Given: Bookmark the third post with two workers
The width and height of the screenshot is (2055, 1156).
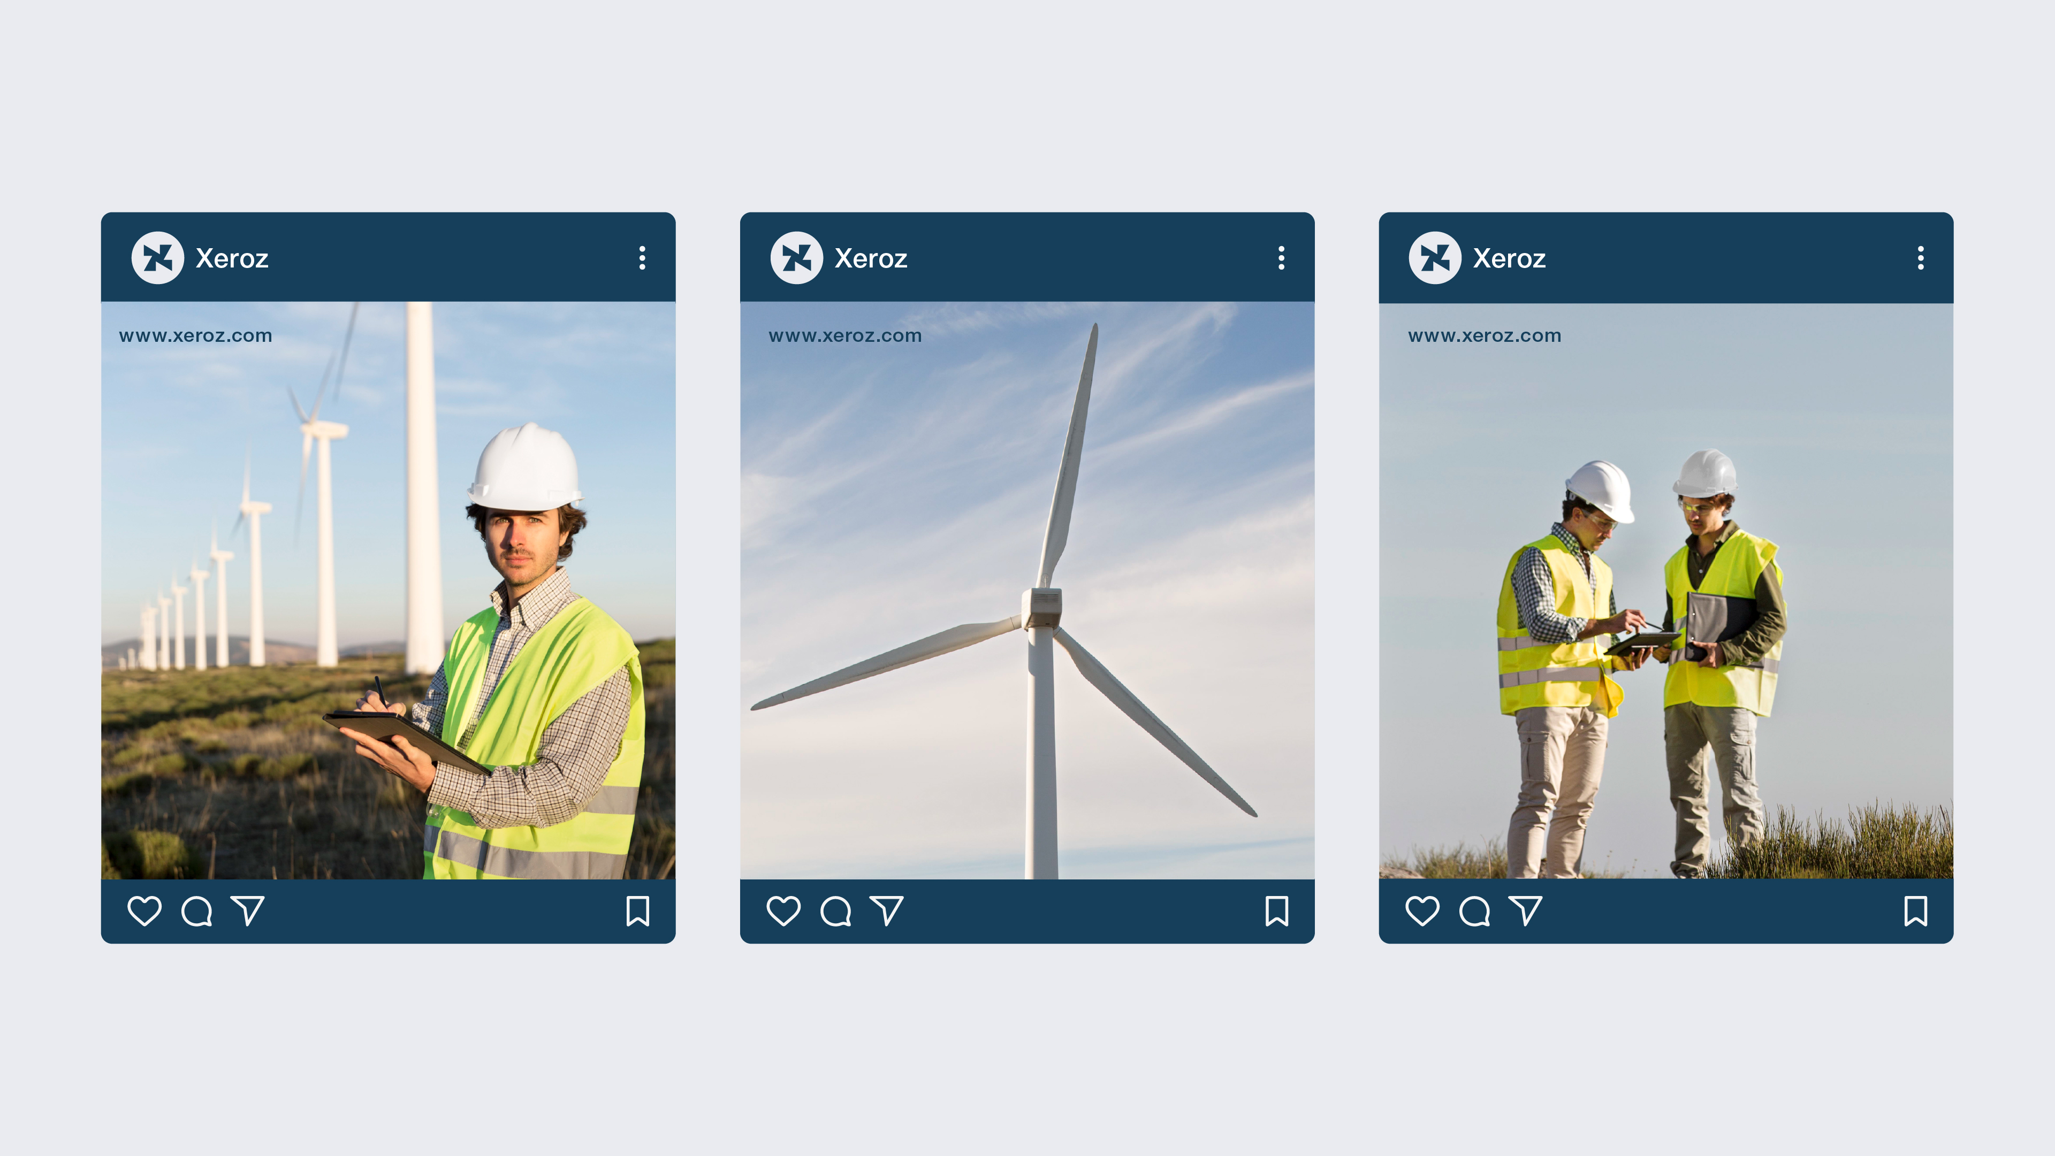Looking at the screenshot, I should tap(1915, 910).
